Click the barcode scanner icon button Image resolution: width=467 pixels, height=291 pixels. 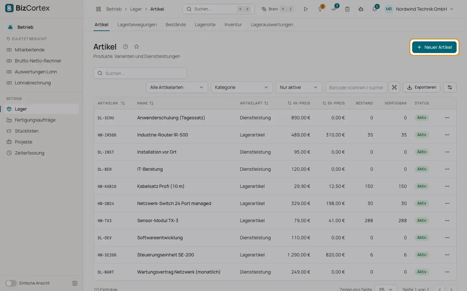point(394,87)
